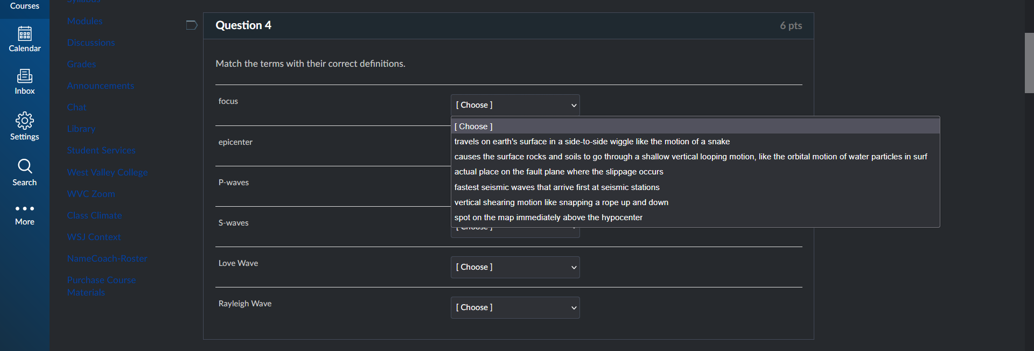Expand the focus answer dropdown
1034x351 pixels.
coord(515,106)
